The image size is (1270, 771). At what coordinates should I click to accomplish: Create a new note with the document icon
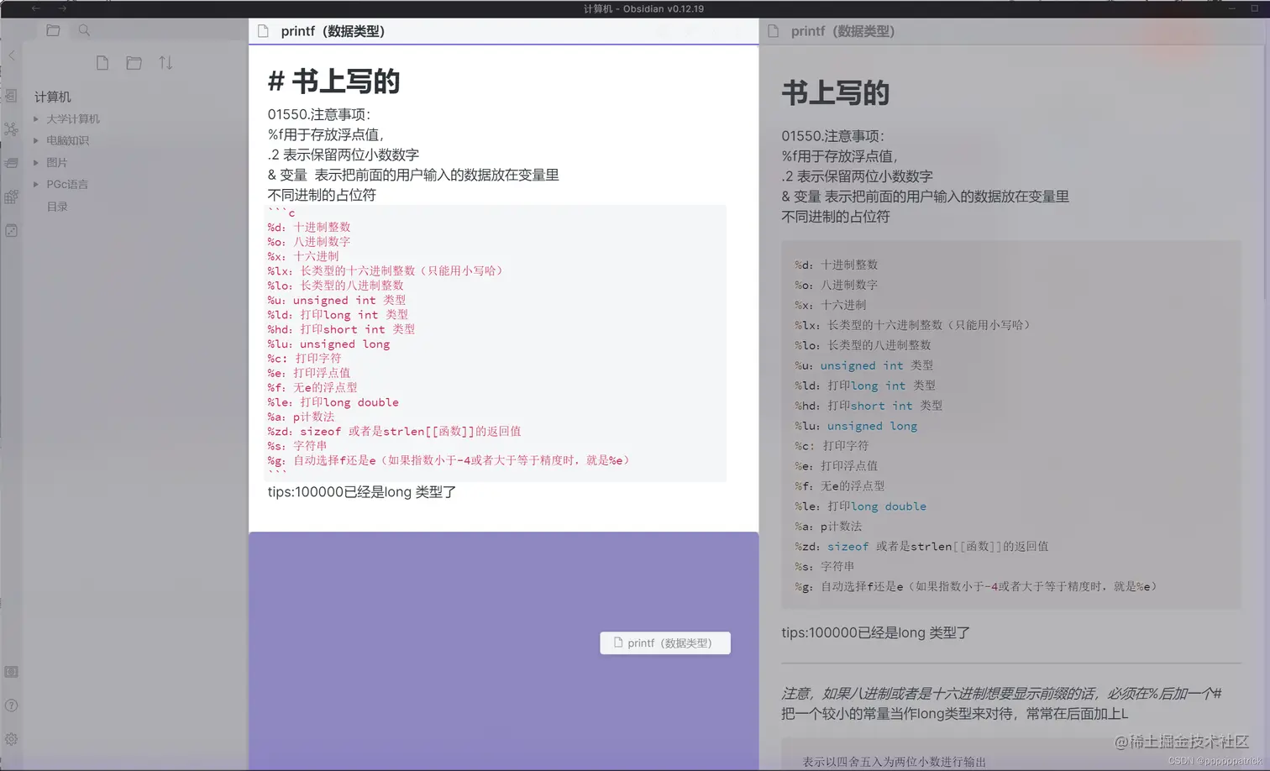point(102,62)
